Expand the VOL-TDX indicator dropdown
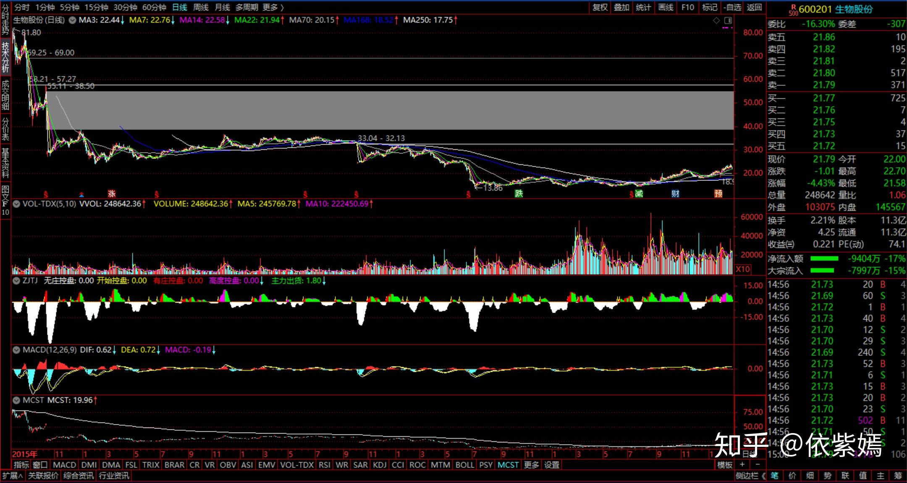The width and height of the screenshot is (907, 483). tap(16, 204)
